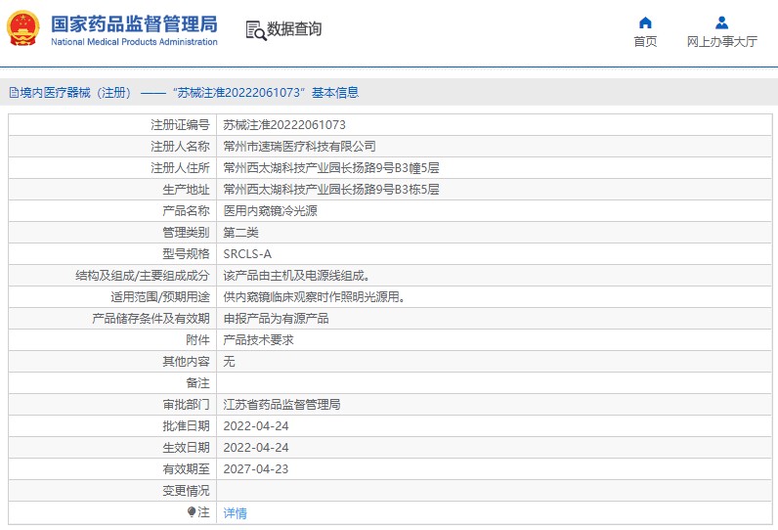This screenshot has height=530, width=778.
Task: Click the 境内医疗器械（注册）breadcrumb title
Action: [x=75, y=92]
